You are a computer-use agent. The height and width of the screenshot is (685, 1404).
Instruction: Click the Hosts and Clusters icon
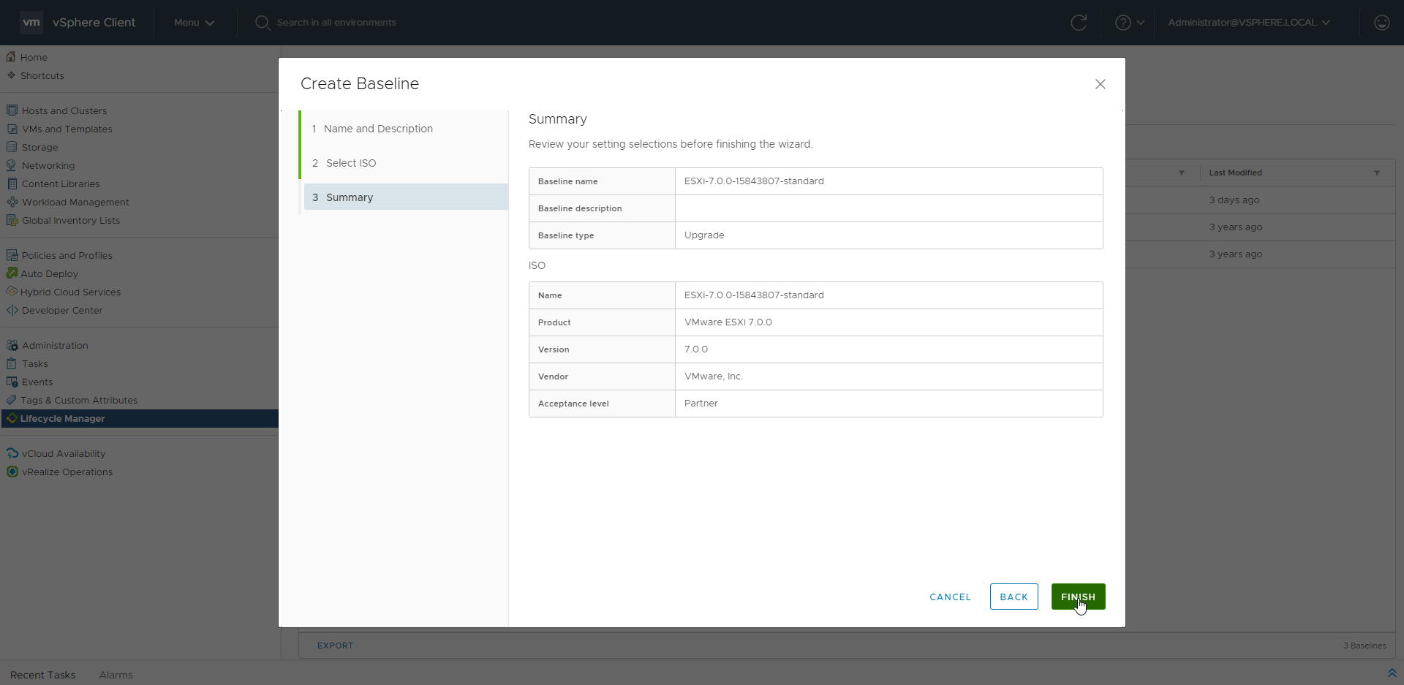point(12,110)
